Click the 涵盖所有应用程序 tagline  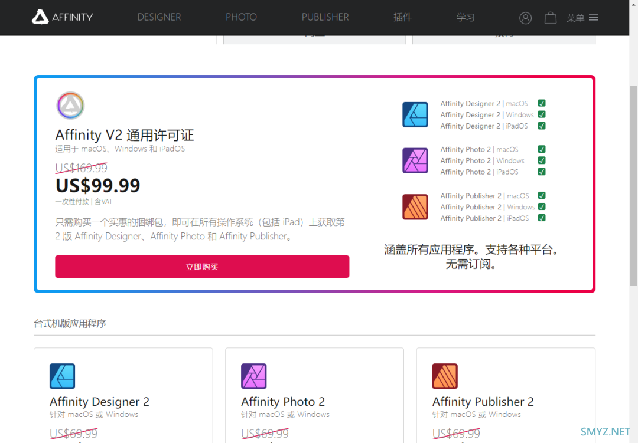pos(471,257)
